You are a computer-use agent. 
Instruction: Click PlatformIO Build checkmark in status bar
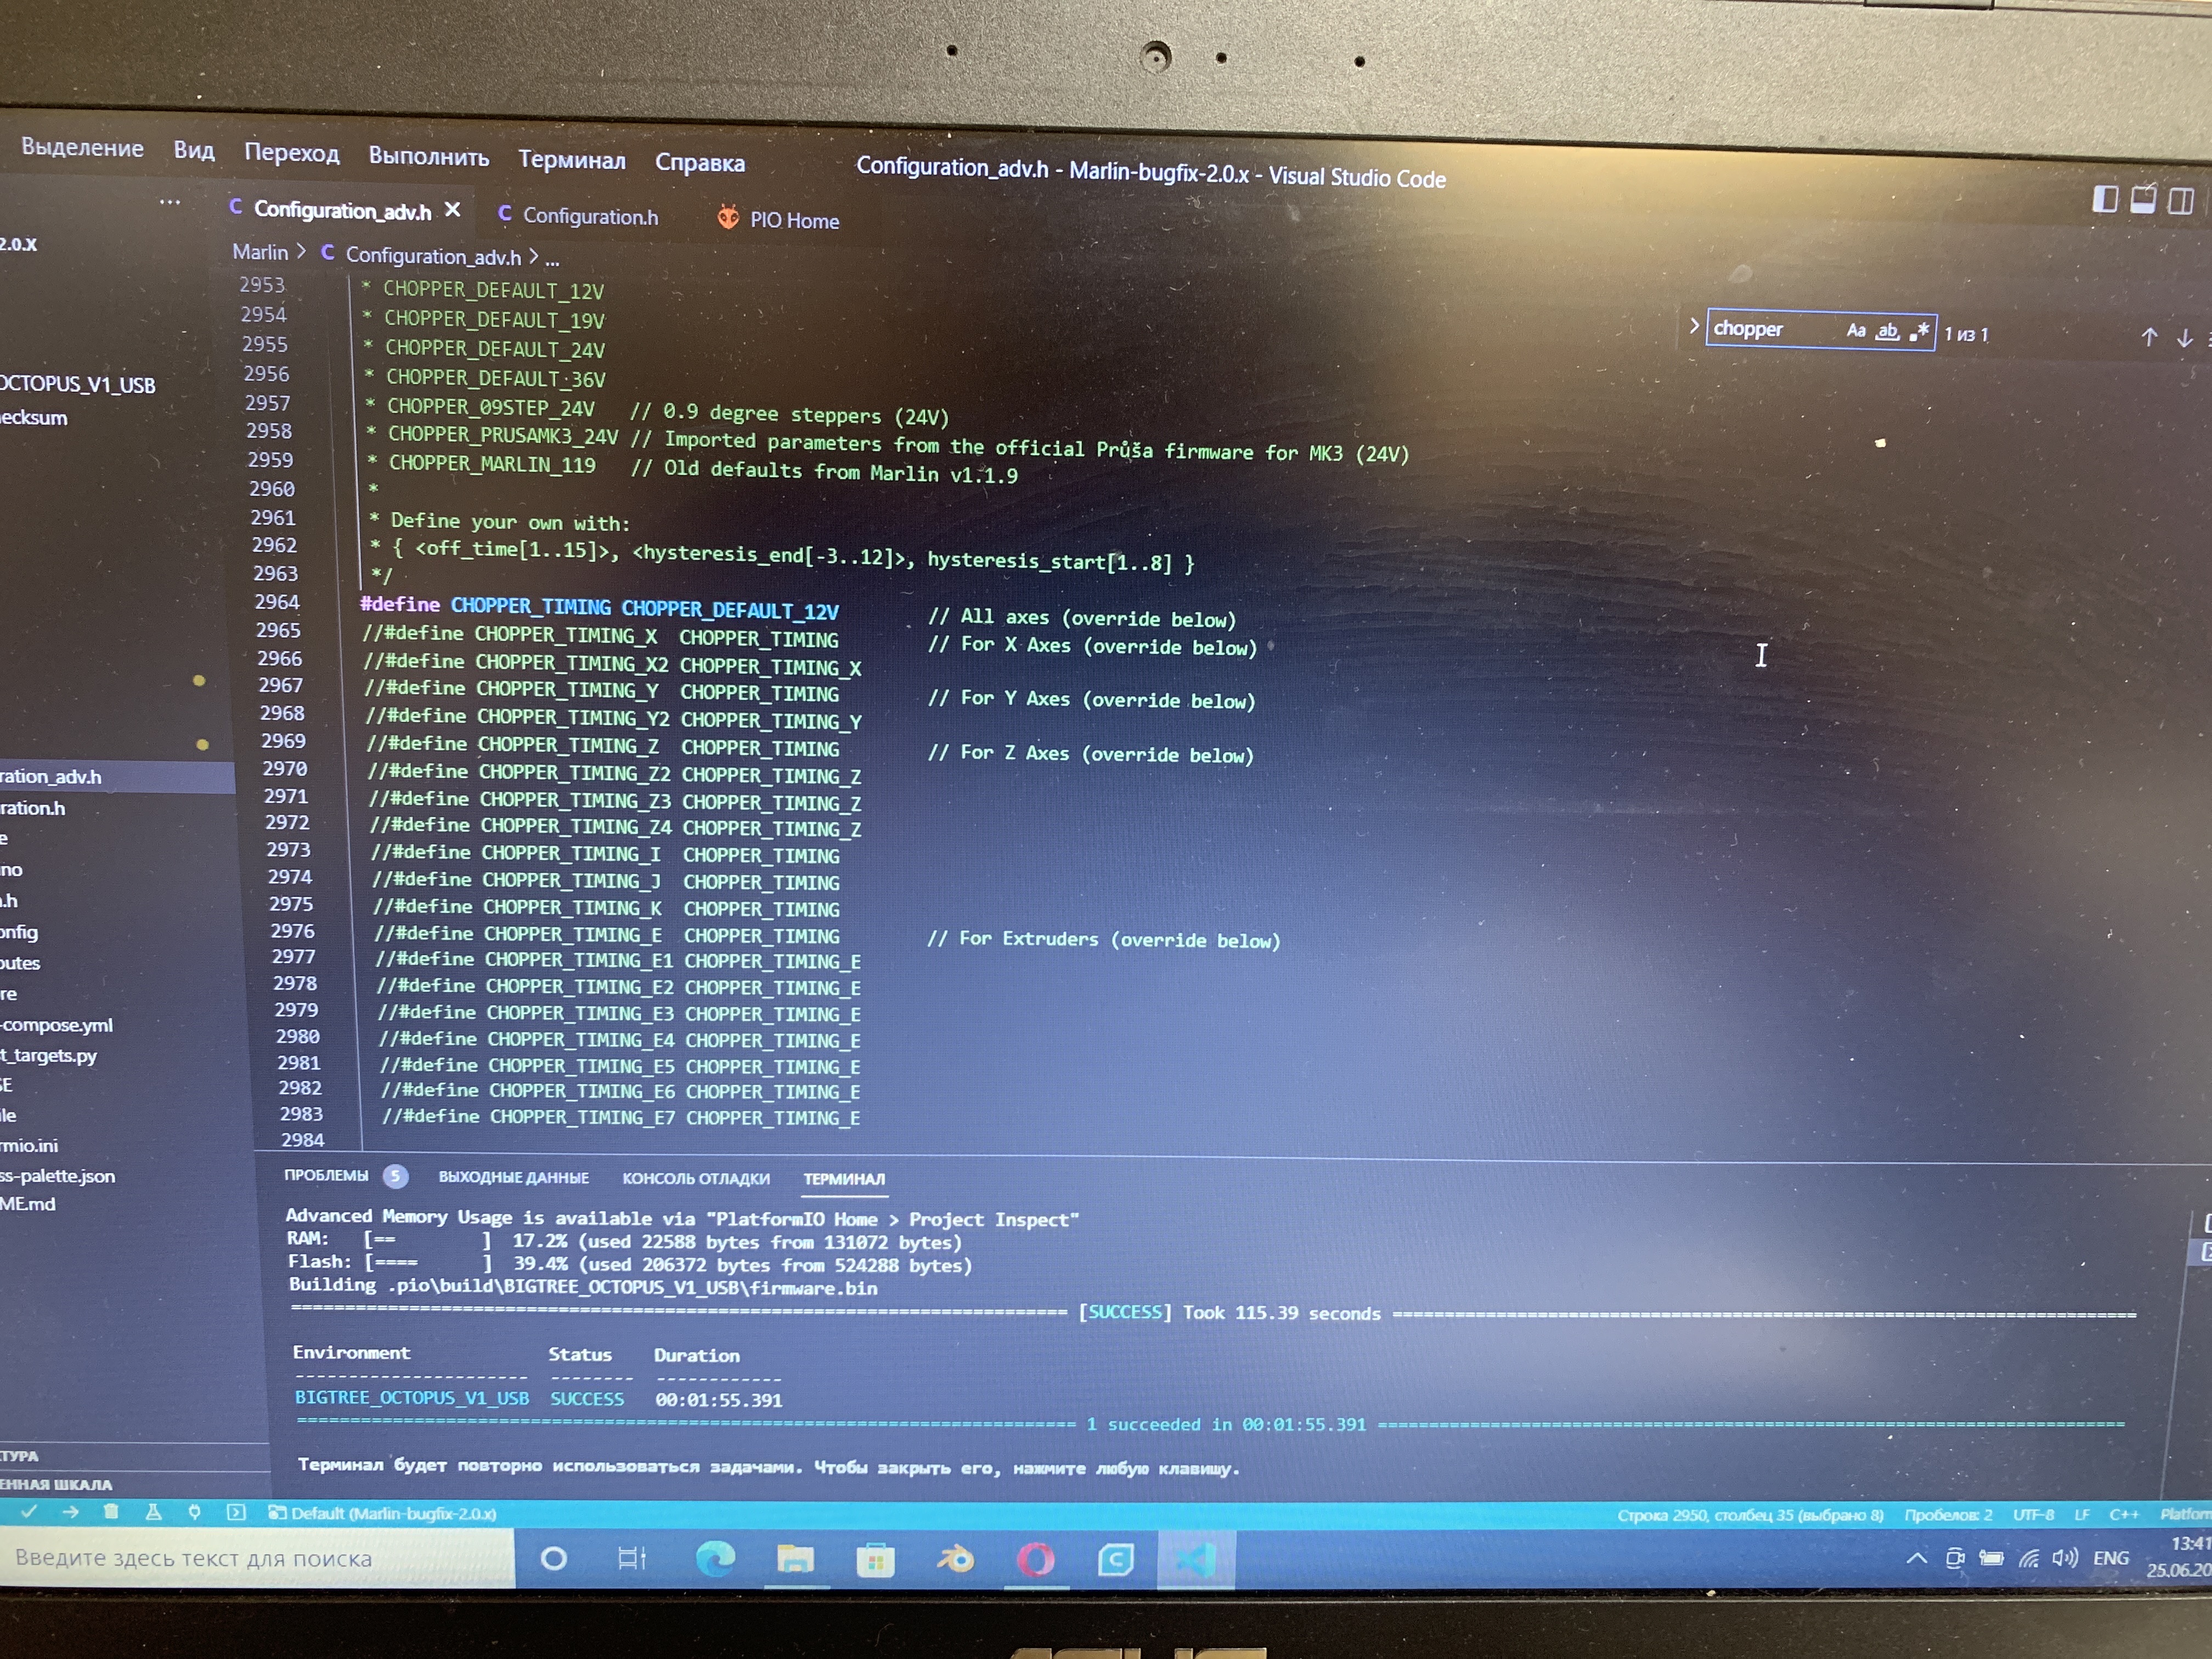pos(28,1511)
